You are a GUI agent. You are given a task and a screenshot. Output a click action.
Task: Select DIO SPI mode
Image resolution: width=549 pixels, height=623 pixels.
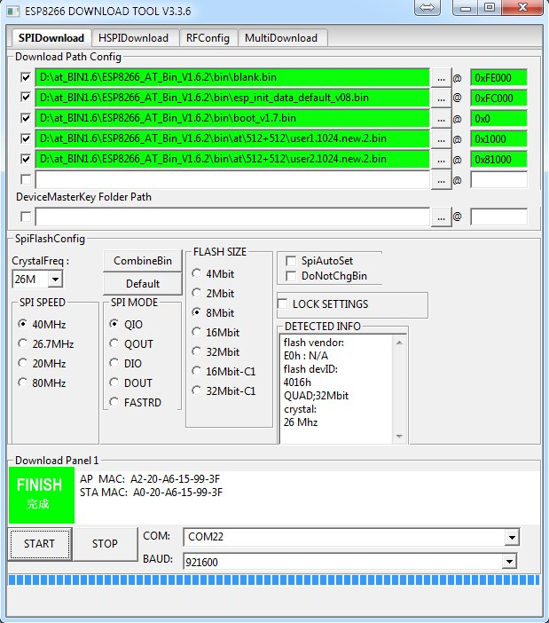click(x=114, y=363)
